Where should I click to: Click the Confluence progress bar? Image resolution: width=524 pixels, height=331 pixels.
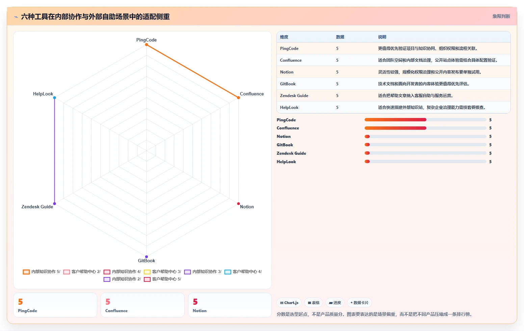pyautogui.click(x=425, y=128)
